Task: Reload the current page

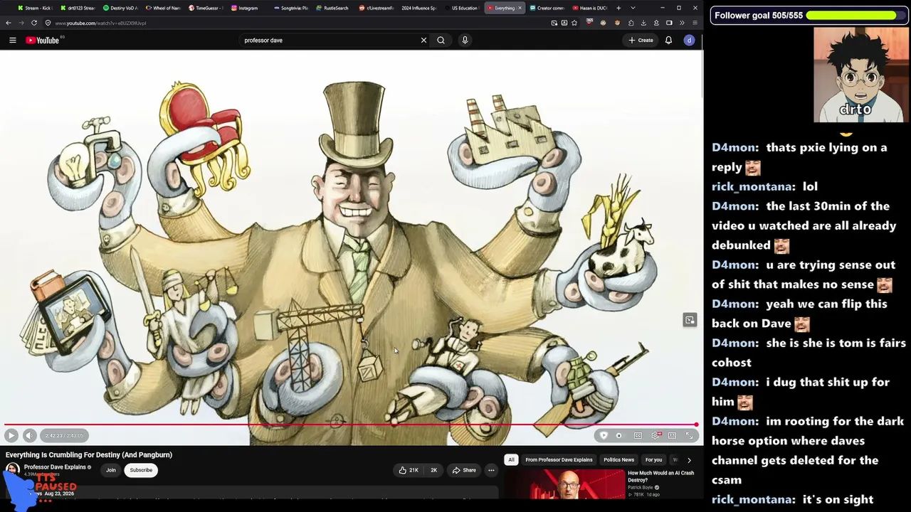Action: tap(33, 23)
